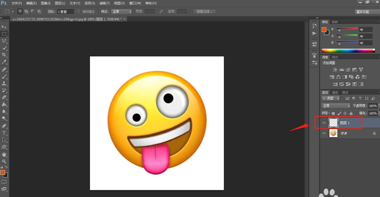Select the Pen tool
The width and height of the screenshot is (380, 197).
coord(4,126)
